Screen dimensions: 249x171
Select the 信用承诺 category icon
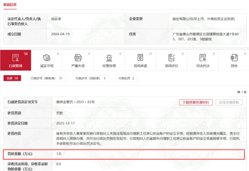pos(140,58)
